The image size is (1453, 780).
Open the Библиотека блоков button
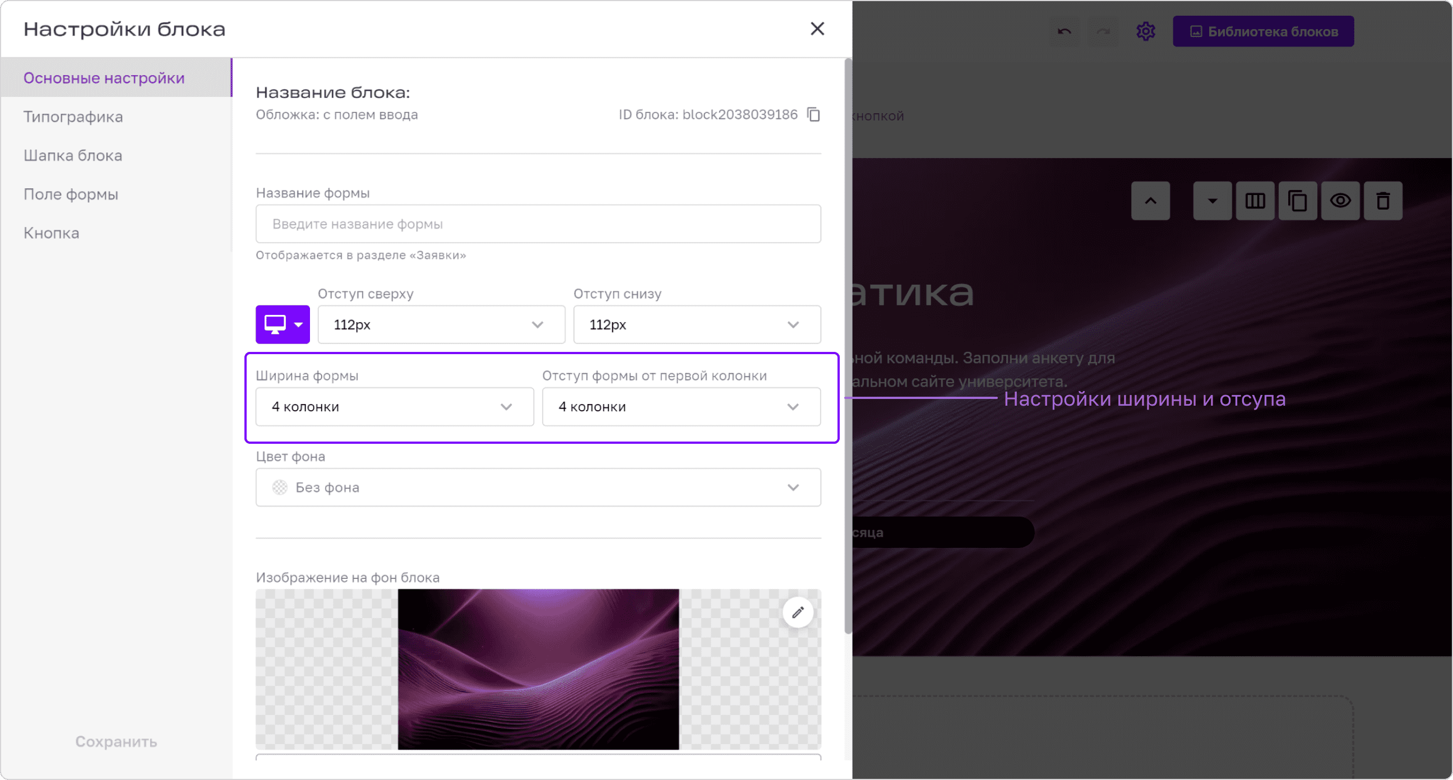tap(1264, 31)
